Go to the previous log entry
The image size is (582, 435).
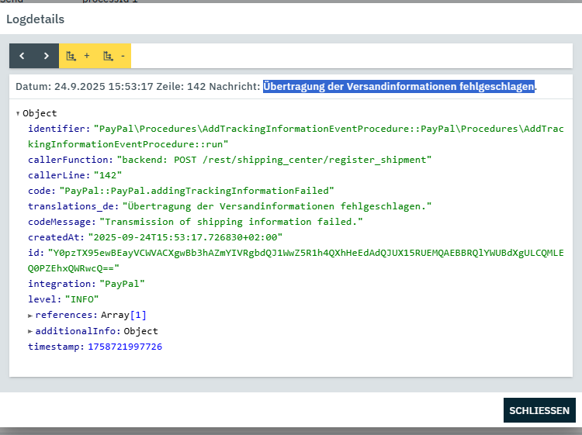tap(22, 56)
